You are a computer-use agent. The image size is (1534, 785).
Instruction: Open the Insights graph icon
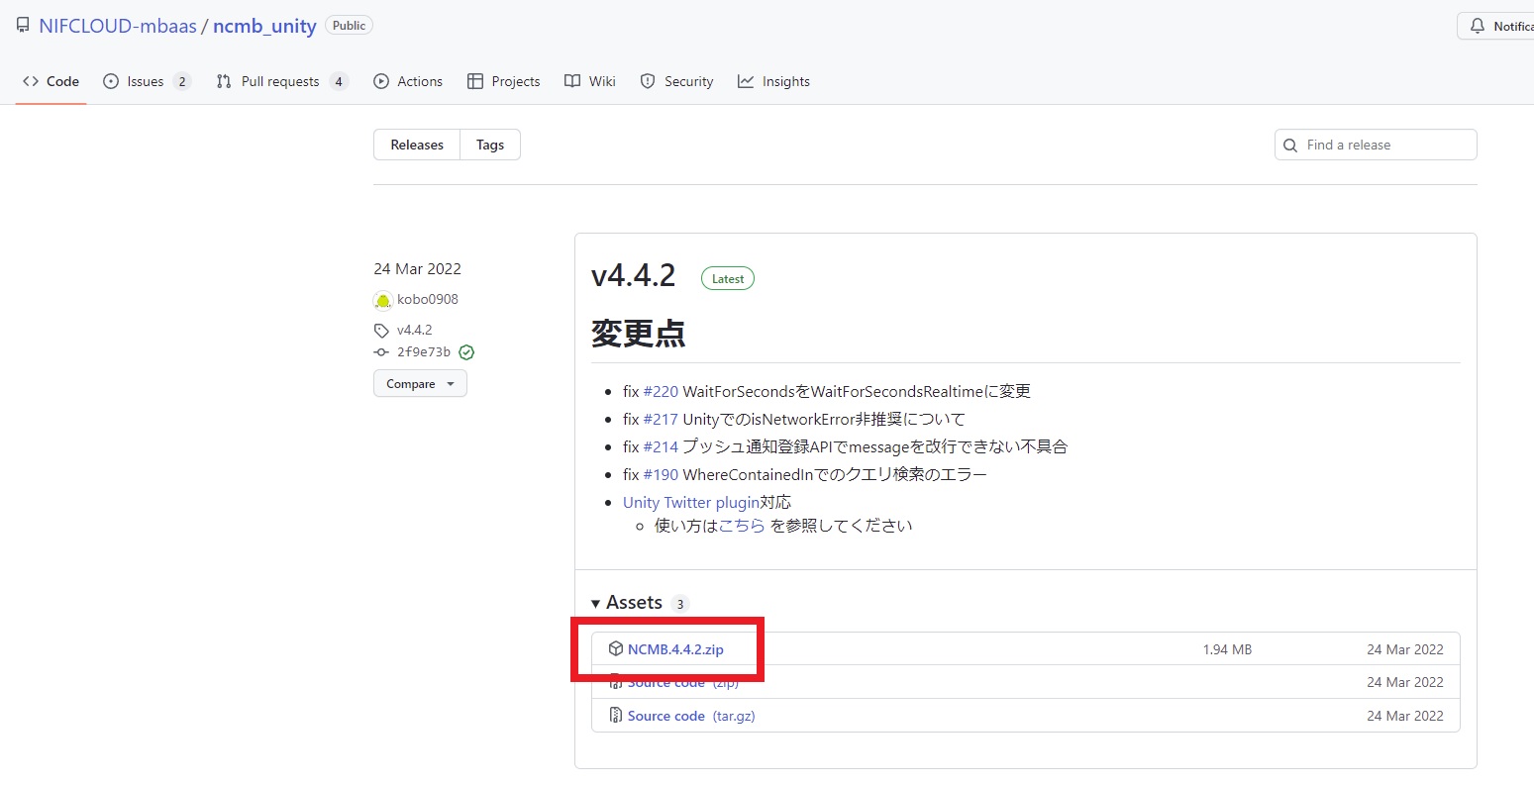click(x=745, y=81)
